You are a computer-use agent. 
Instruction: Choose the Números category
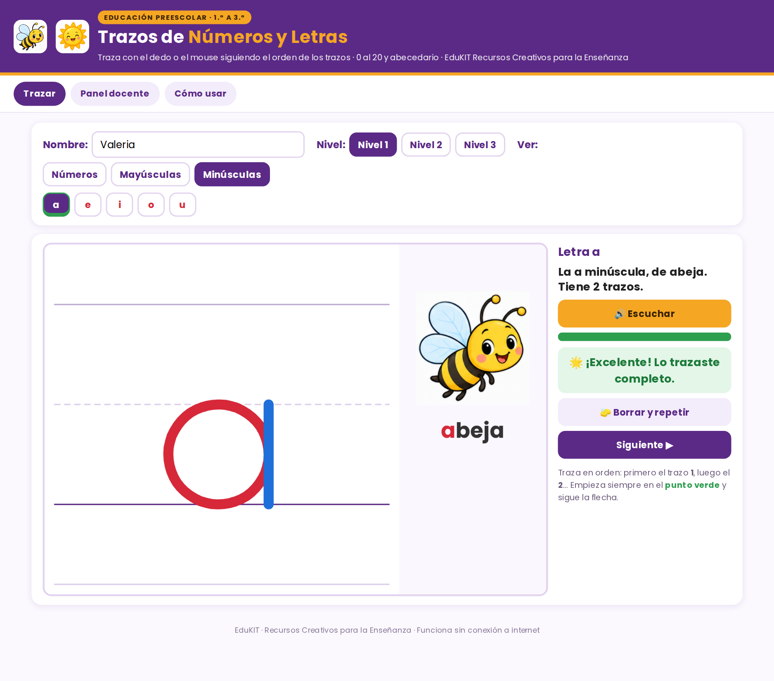[74, 174]
